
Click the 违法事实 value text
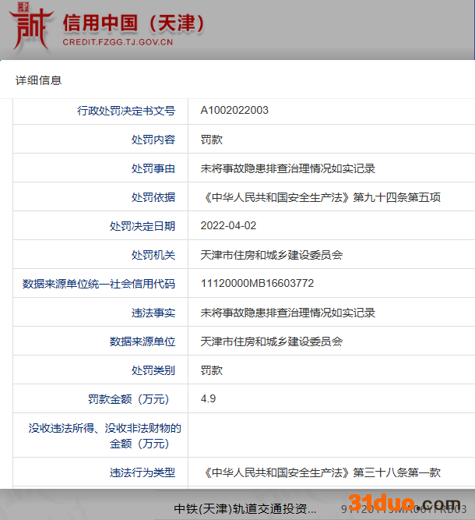(287, 313)
